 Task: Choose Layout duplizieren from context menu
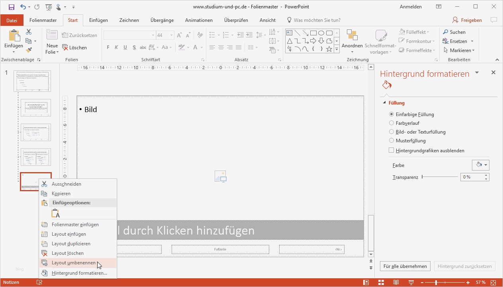click(71, 243)
